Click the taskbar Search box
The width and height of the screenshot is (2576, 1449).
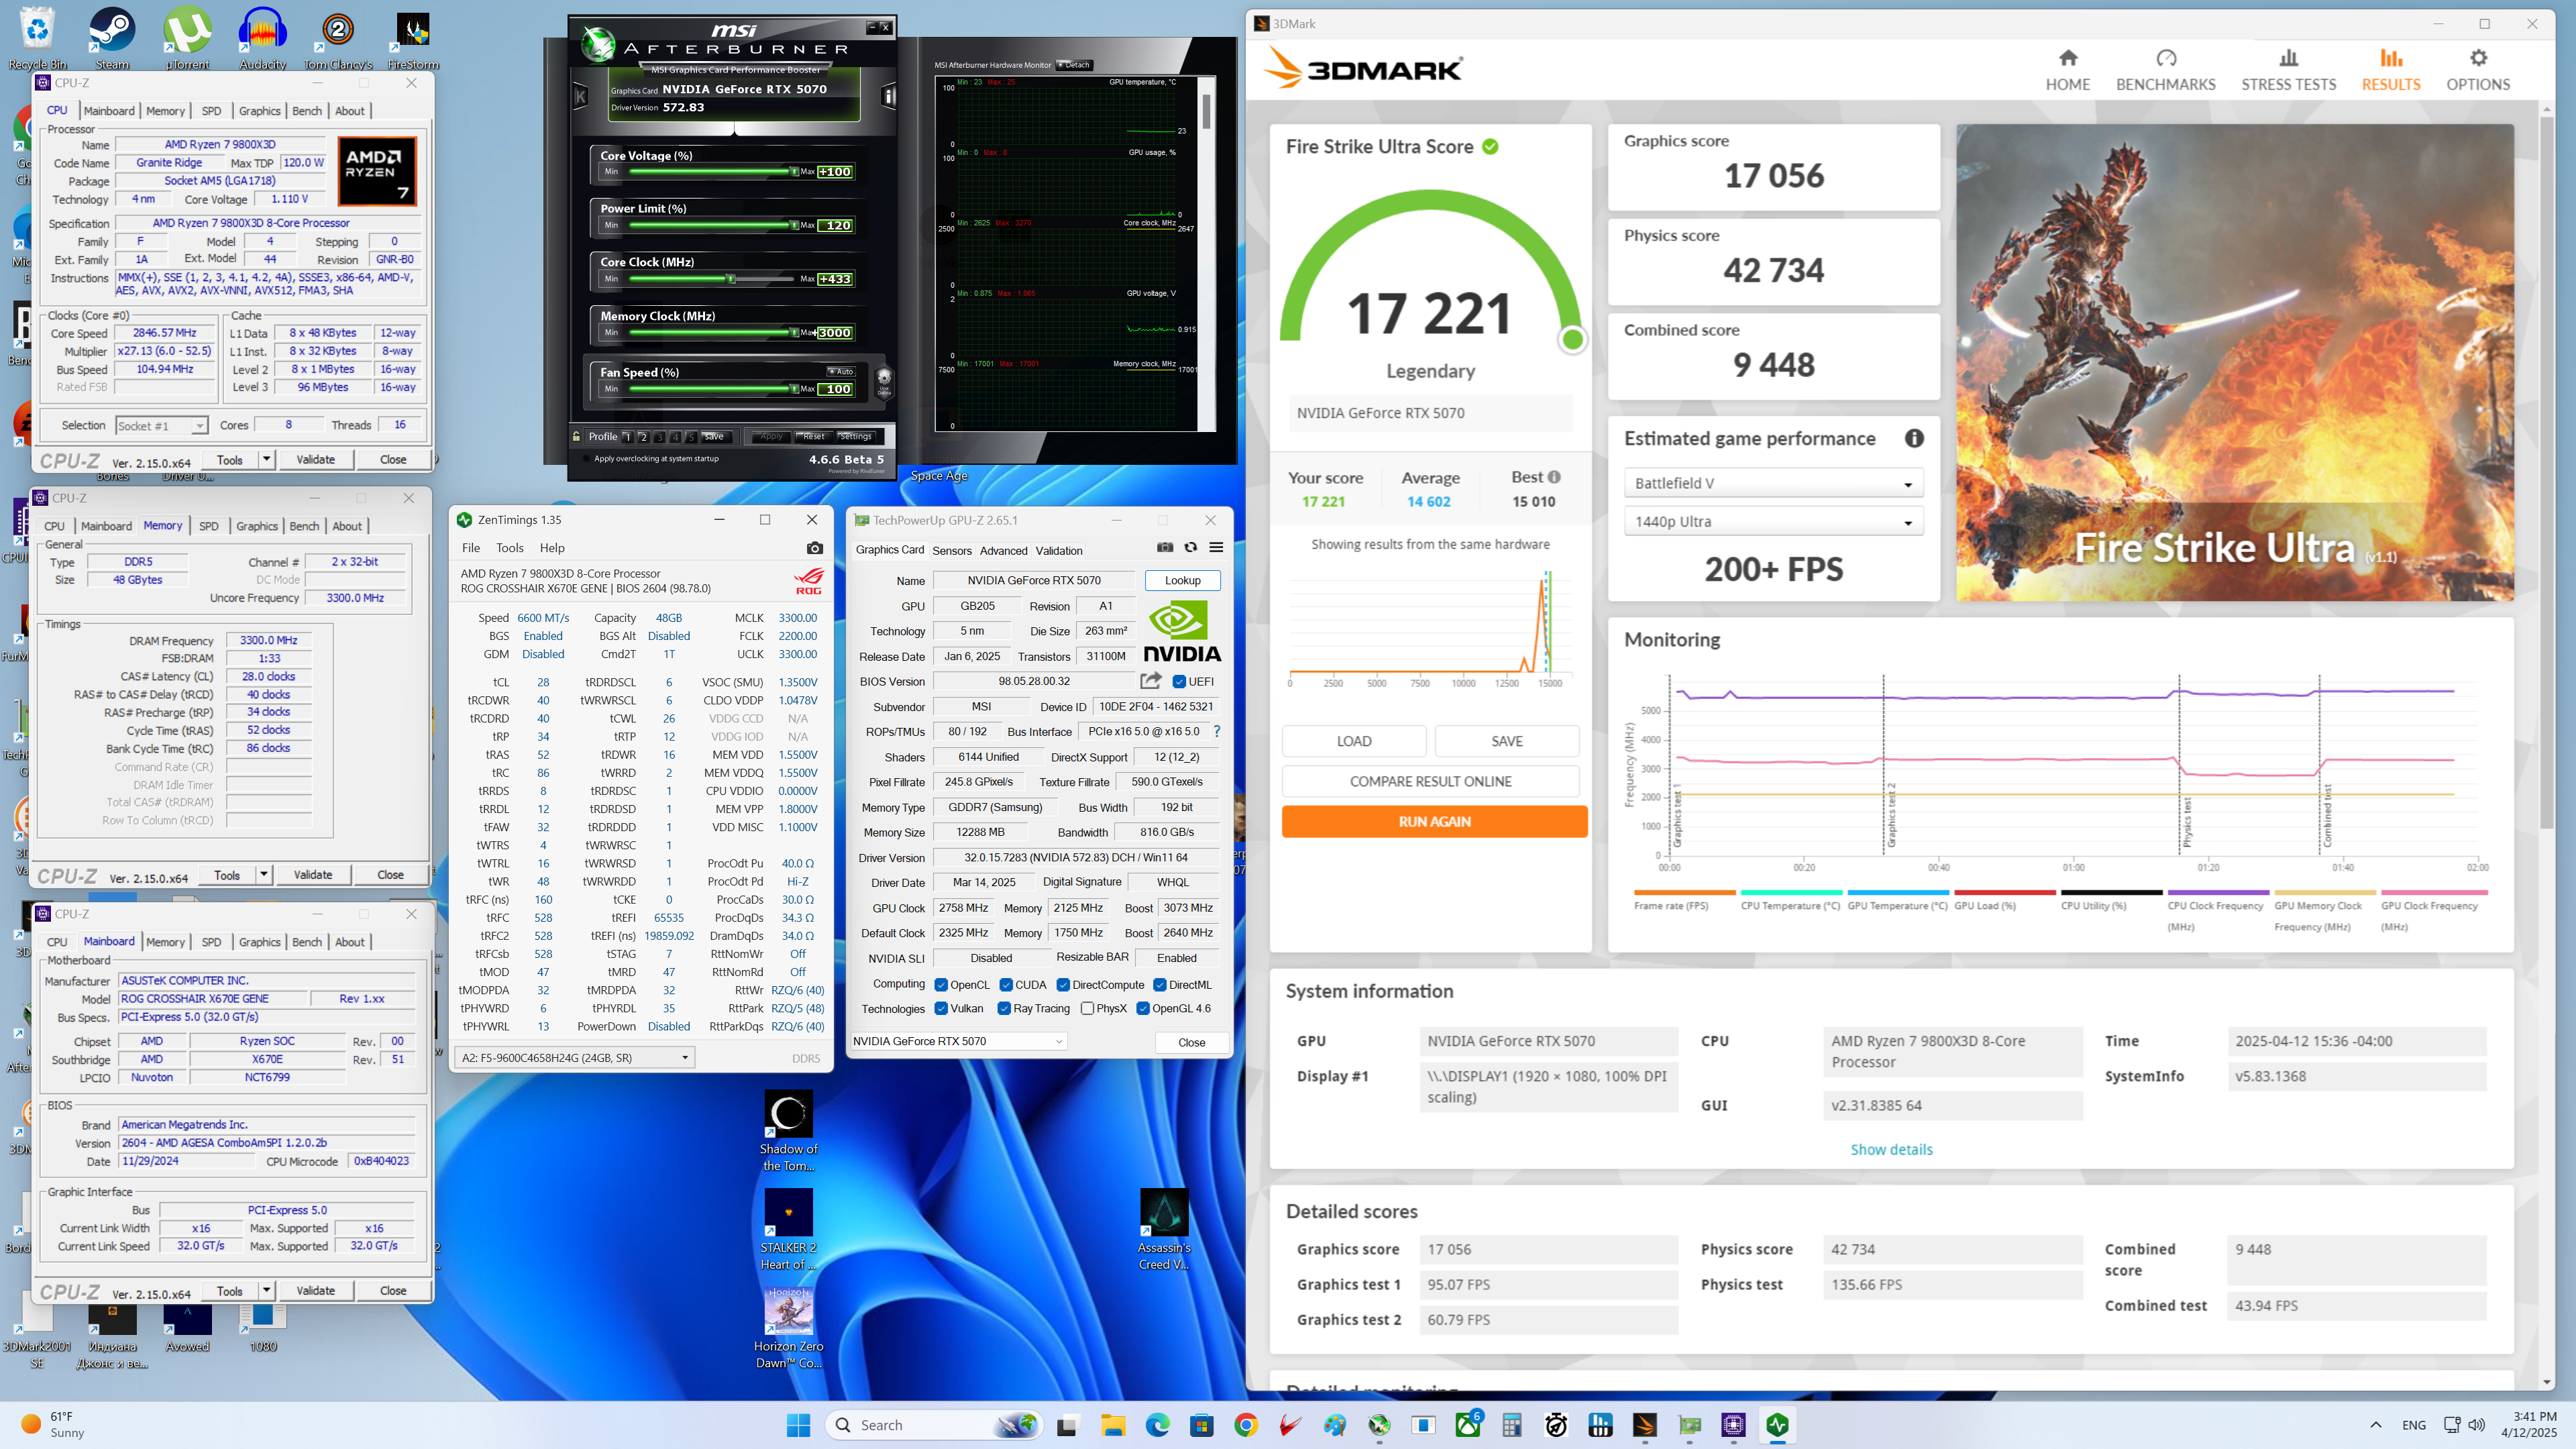(x=935, y=1425)
